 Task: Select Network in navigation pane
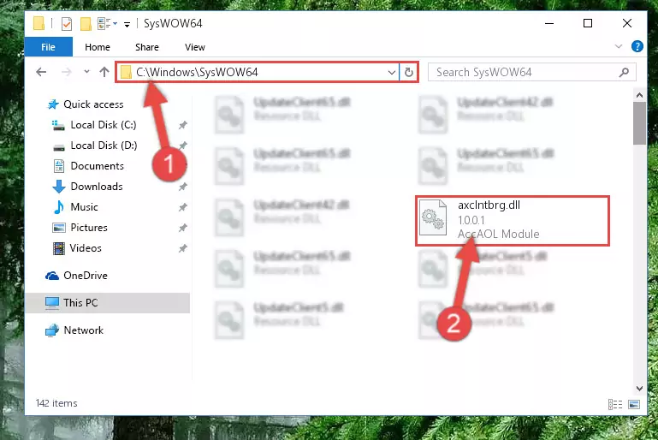click(83, 330)
